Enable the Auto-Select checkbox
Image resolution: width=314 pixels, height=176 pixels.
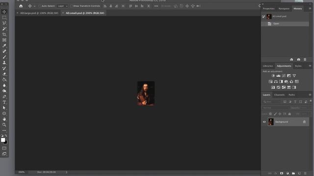coord(40,6)
